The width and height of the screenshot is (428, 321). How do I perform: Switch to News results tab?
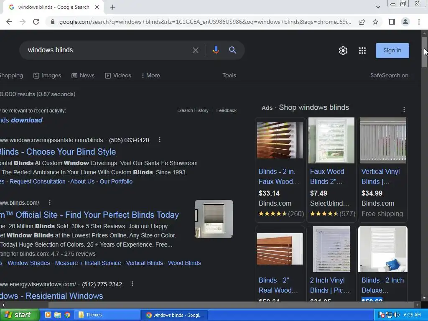(x=83, y=76)
